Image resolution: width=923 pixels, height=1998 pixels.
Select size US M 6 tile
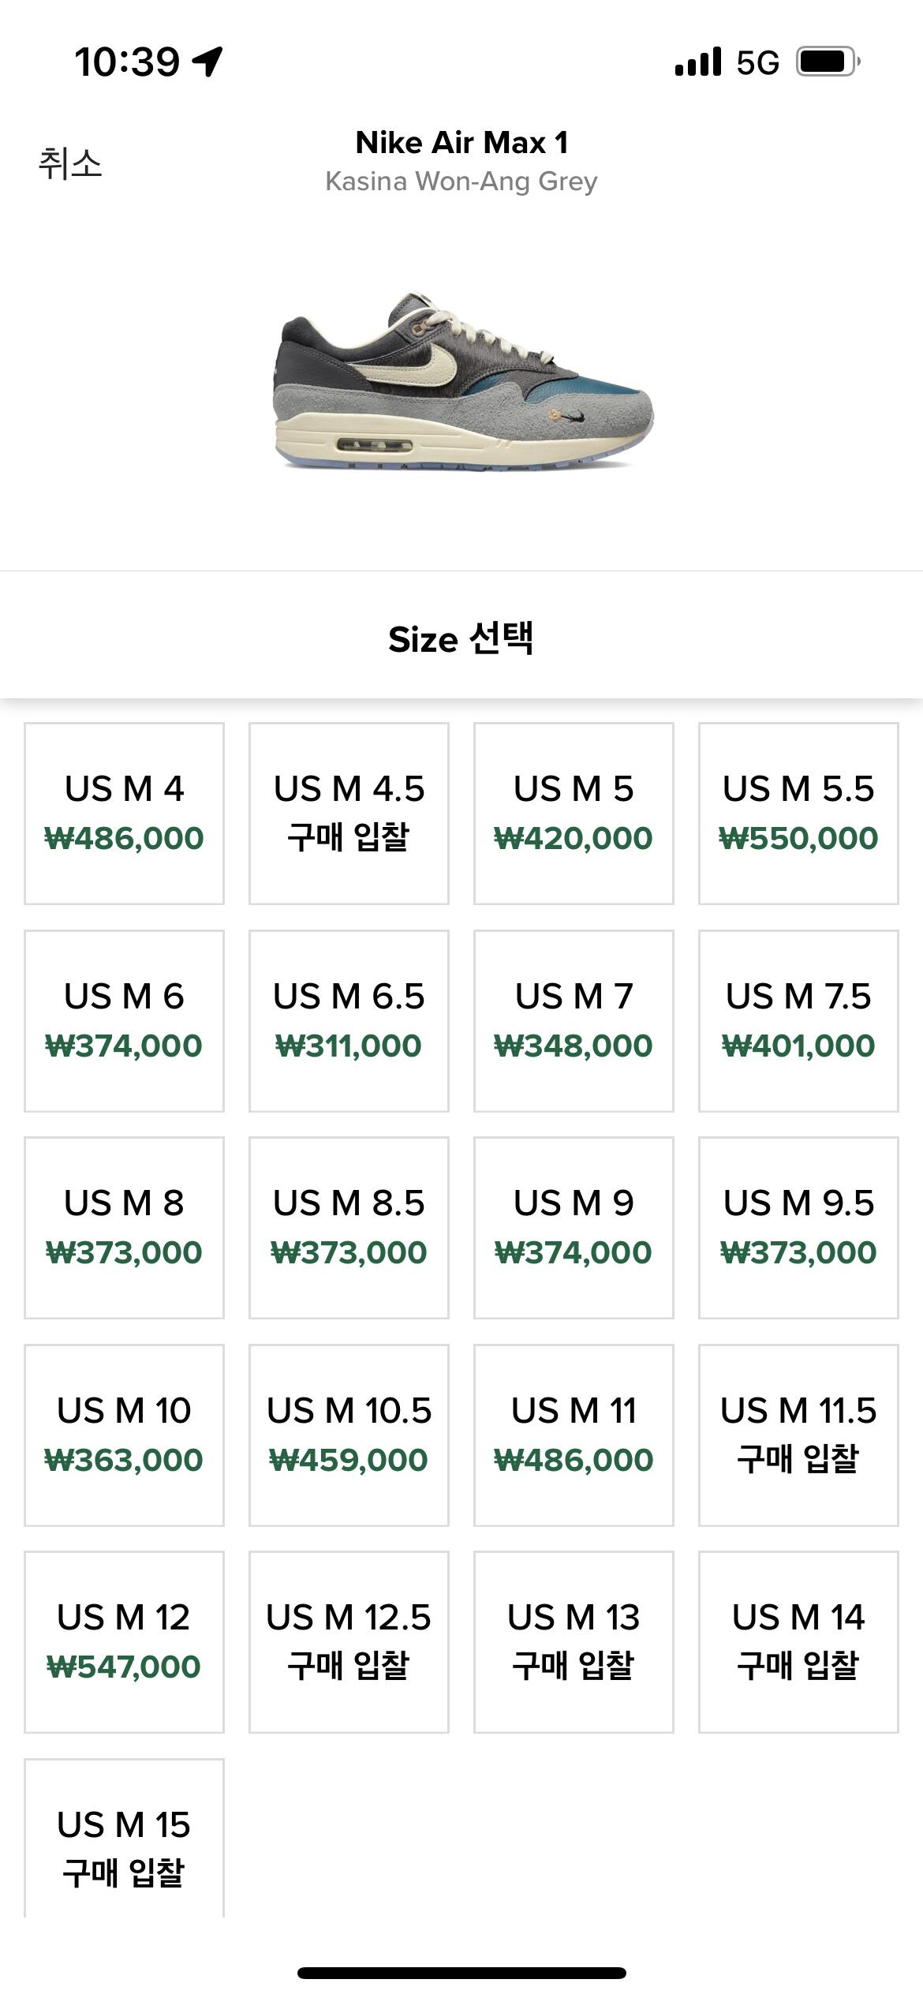pyautogui.click(x=124, y=1020)
